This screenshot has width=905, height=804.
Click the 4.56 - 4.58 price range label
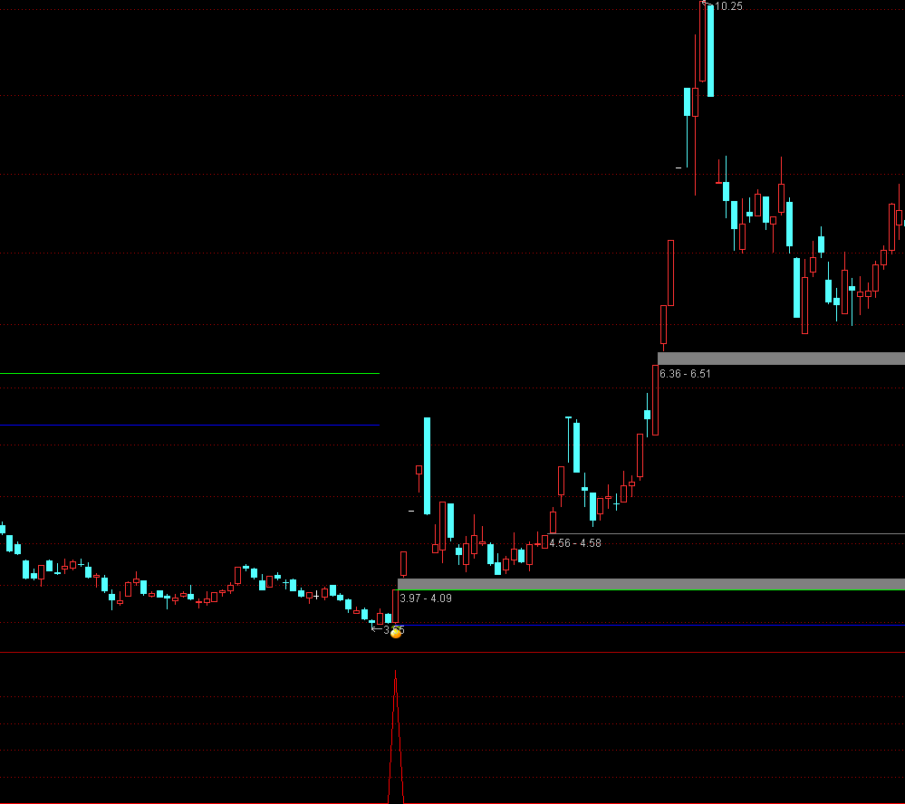click(x=574, y=543)
